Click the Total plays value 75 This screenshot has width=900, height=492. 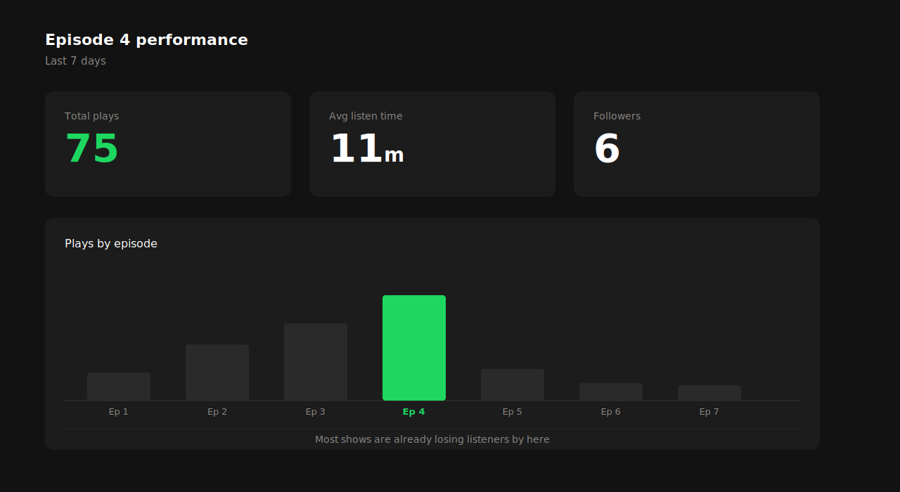tap(91, 149)
